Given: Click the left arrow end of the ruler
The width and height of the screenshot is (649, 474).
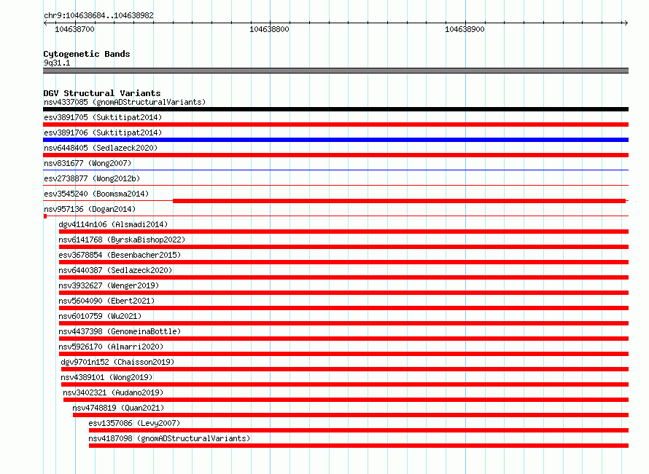Looking at the screenshot, I should pyautogui.click(x=45, y=23).
